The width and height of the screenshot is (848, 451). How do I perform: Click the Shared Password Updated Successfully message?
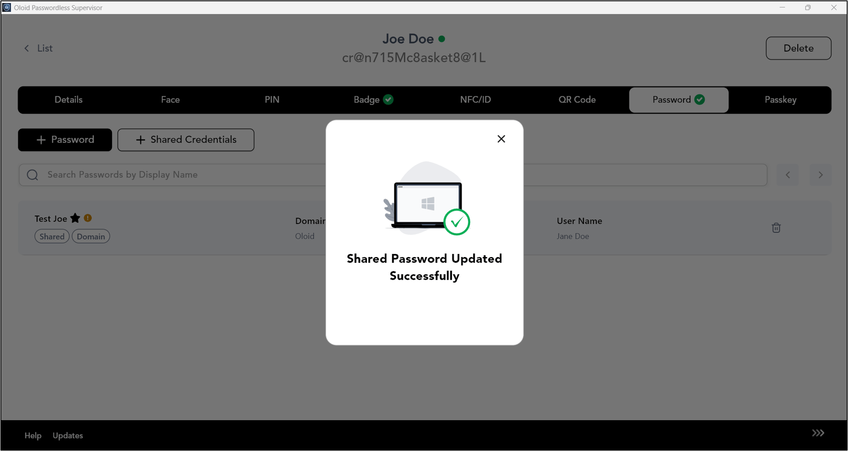pos(424,267)
